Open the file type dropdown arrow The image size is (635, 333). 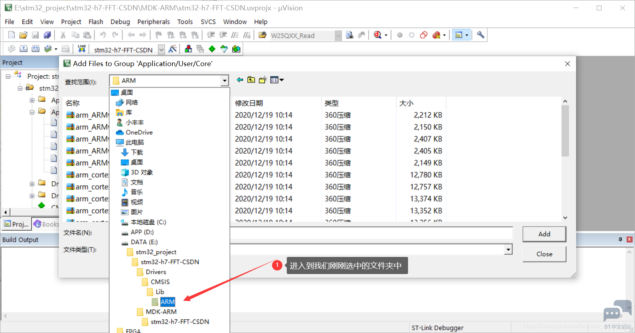[508, 250]
